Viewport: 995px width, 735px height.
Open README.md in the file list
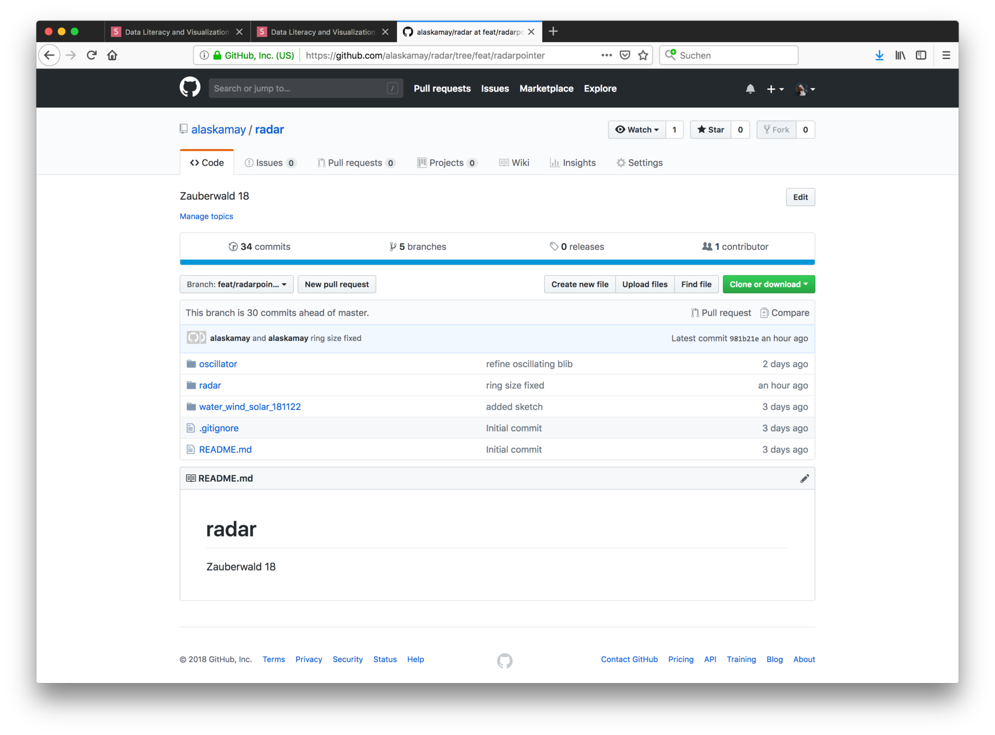[225, 450]
